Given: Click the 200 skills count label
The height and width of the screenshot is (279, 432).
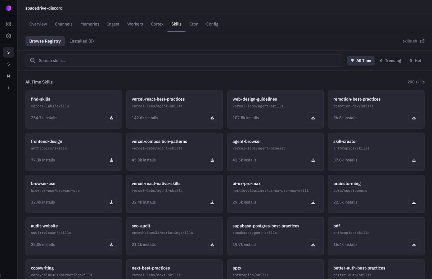Looking at the screenshot, I should pos(416,82).
